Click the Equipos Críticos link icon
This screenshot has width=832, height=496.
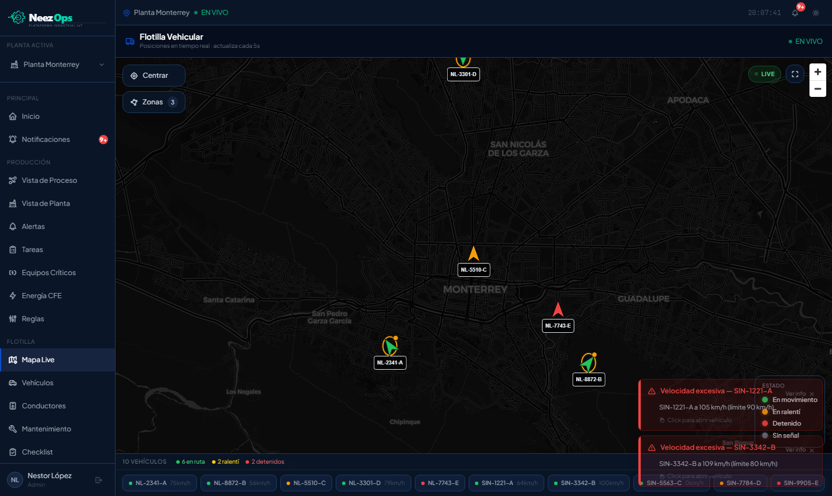tap(13, 273)
